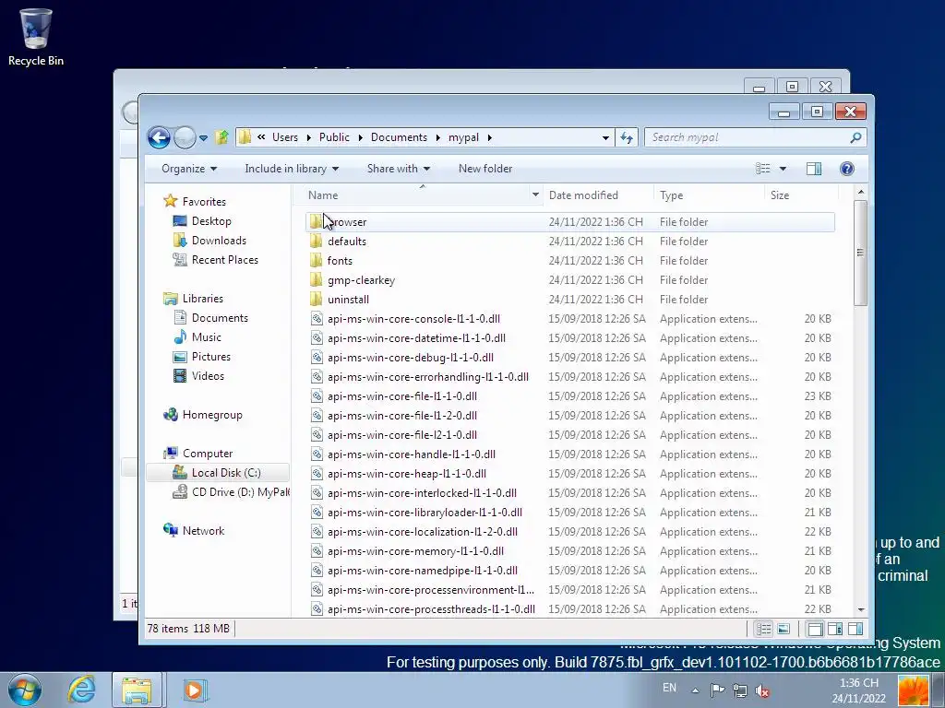Go back with the Back arrow button

coord(159,138)
